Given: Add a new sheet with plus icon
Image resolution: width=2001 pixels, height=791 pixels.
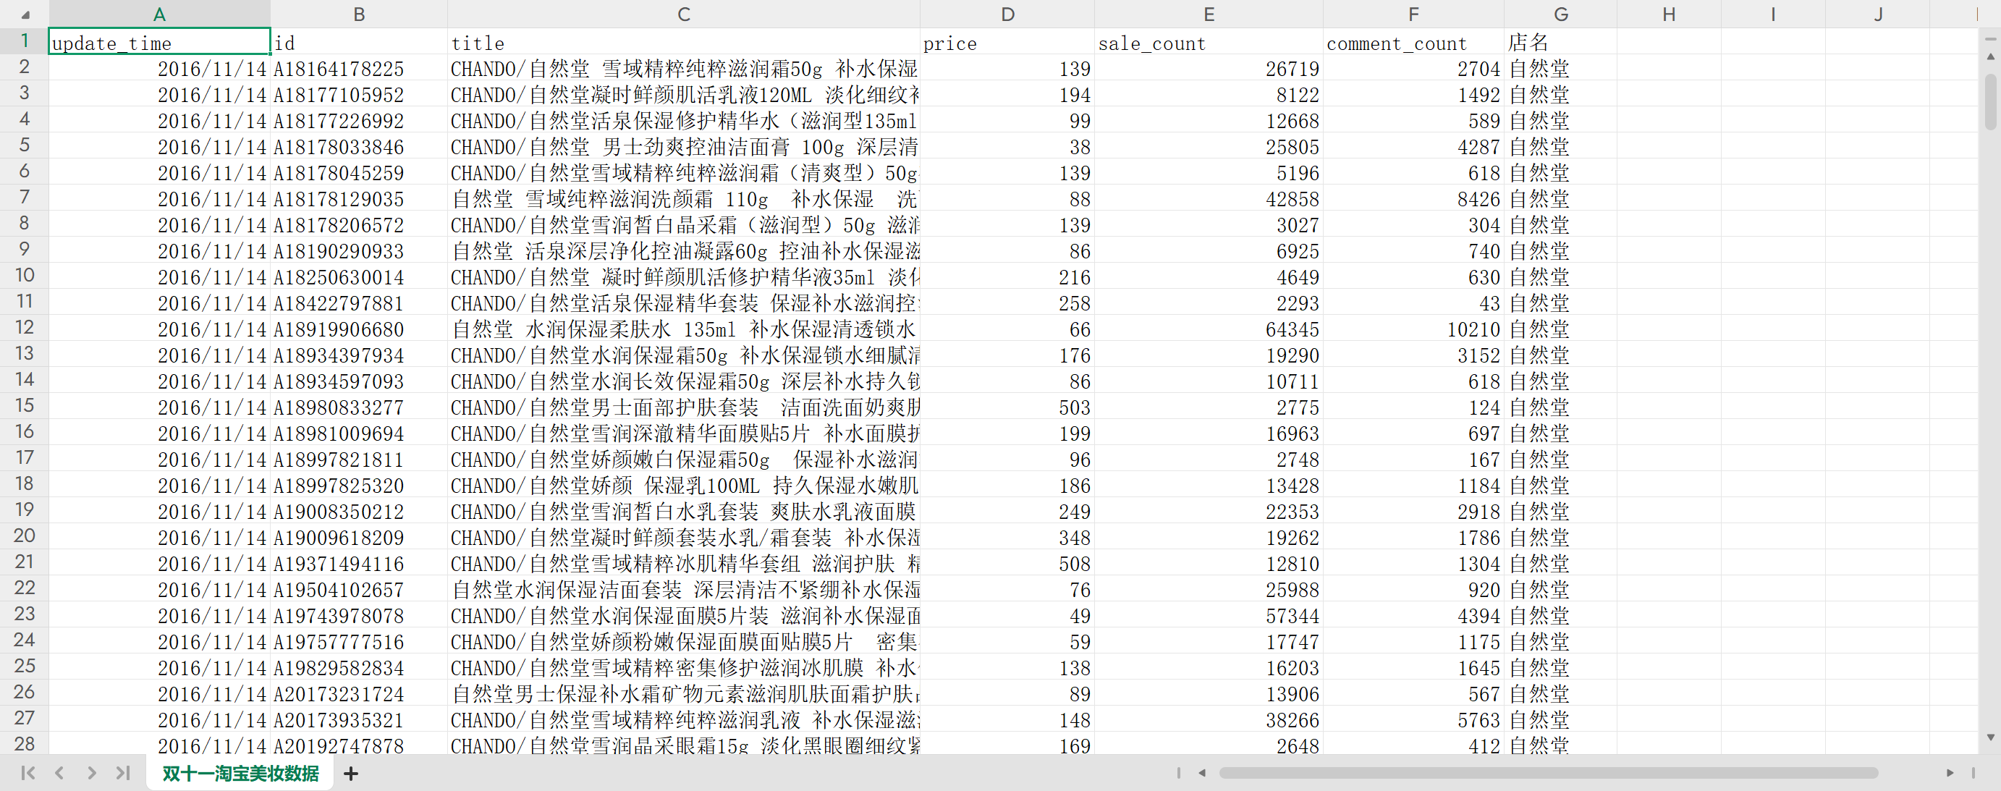Looking at the screenshot, I should click(x=351, y=773).
